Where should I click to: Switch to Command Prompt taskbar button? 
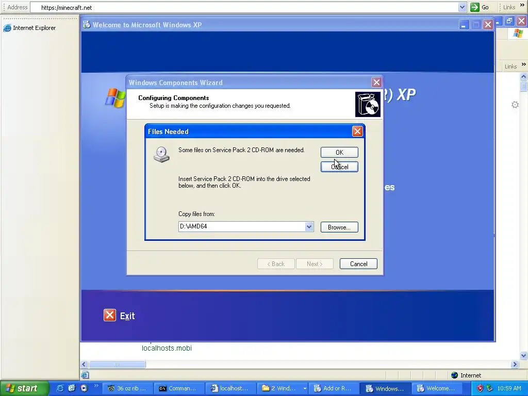(179, 388)
